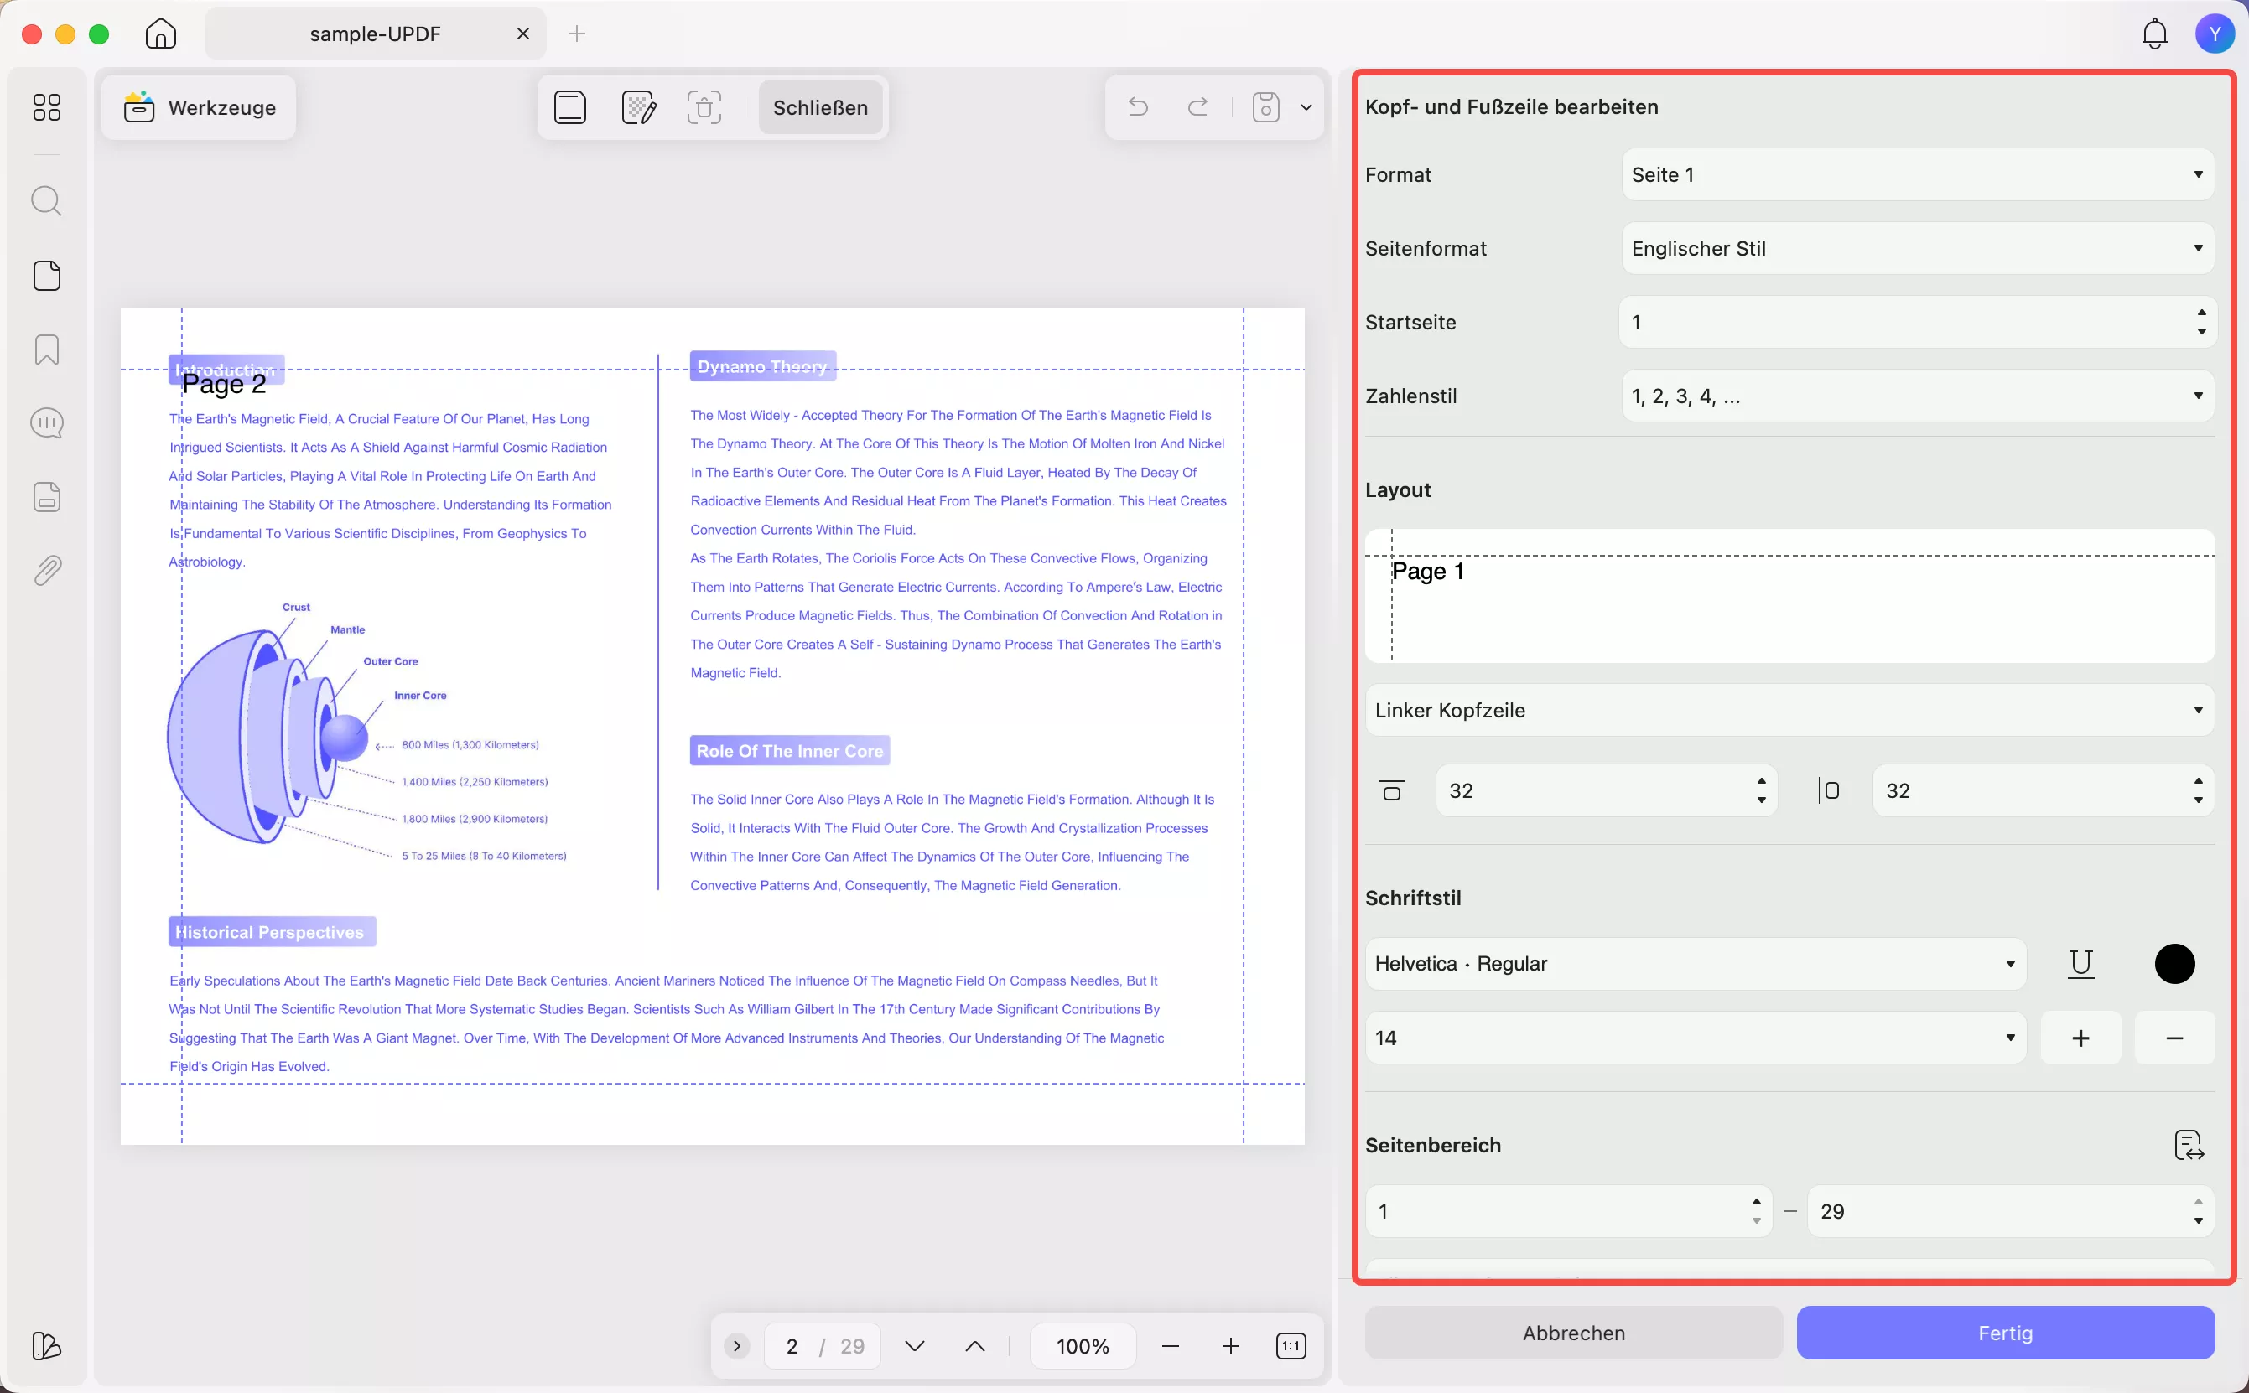
Task: Open the Werkzeuge menu
Action: (199, 107)
